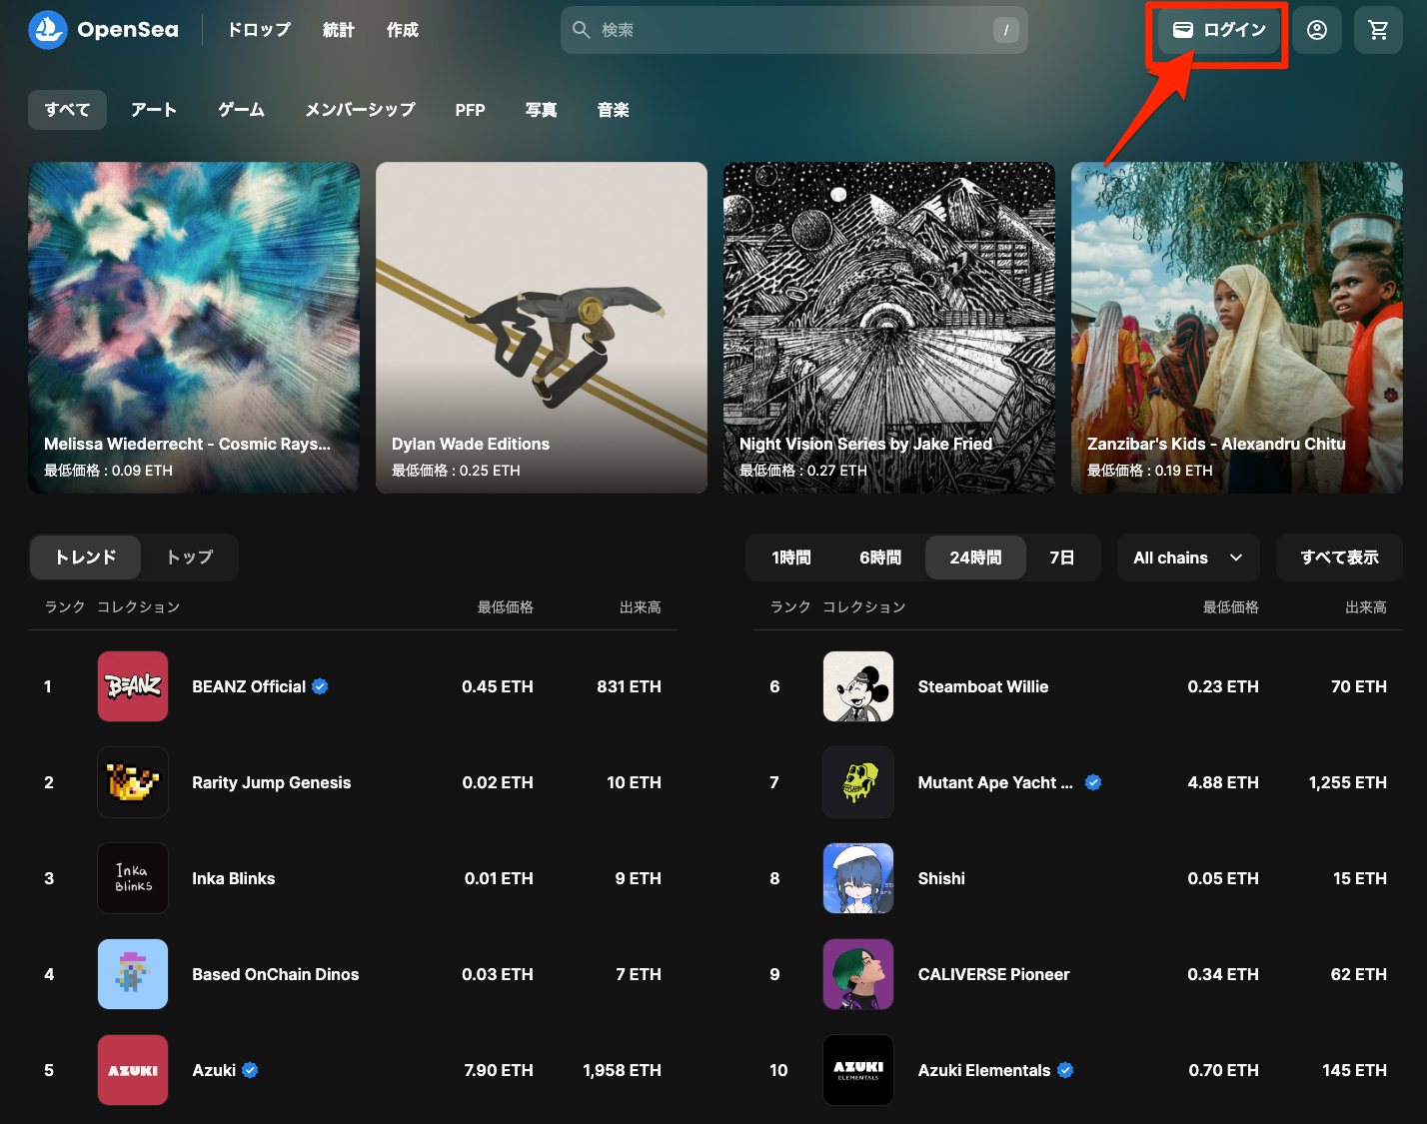1427x1124 pixels.
Task: Switch to the トップ toggle
Action: click(x=190, y=558)
